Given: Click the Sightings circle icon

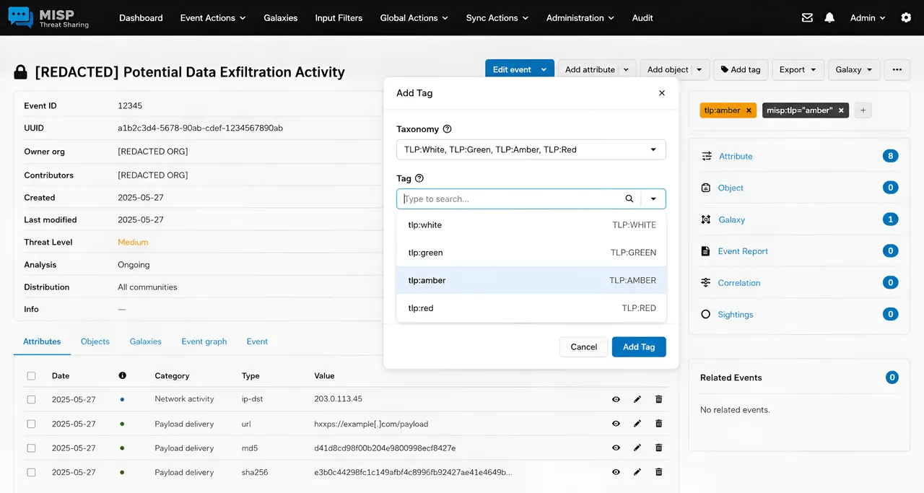Looking at the screenshot, I should [706, 315].
